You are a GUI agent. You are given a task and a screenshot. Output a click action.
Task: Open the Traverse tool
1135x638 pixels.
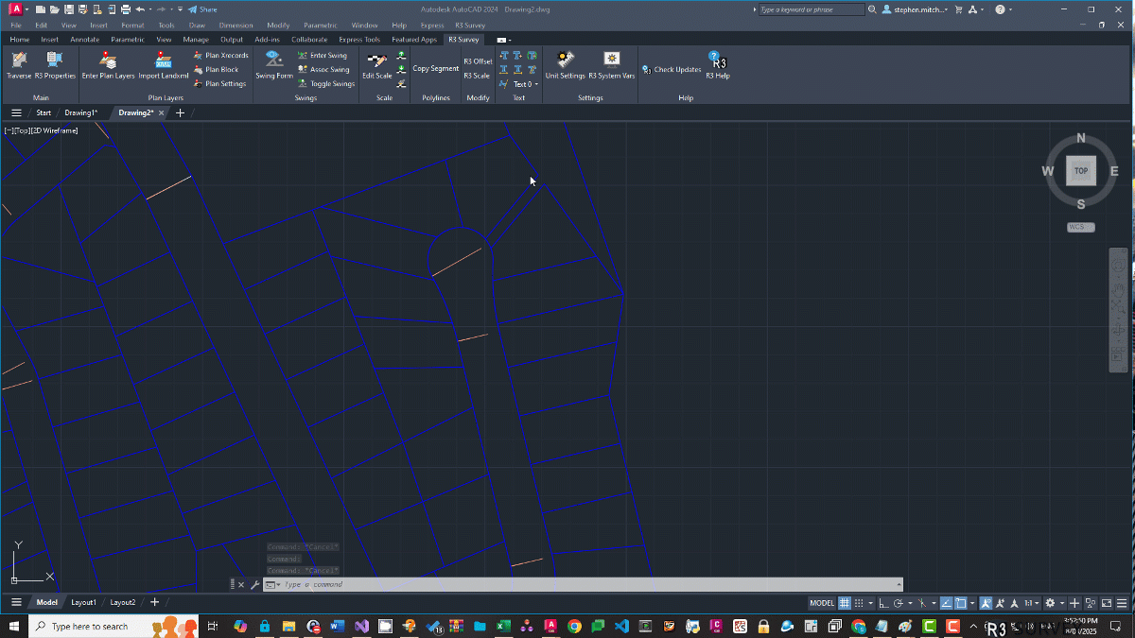(x=19, y=64)
